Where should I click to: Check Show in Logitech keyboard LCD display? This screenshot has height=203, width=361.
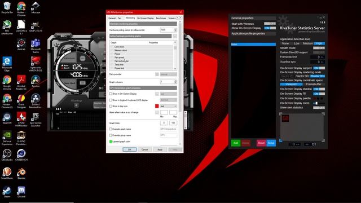tap(111, 100)
